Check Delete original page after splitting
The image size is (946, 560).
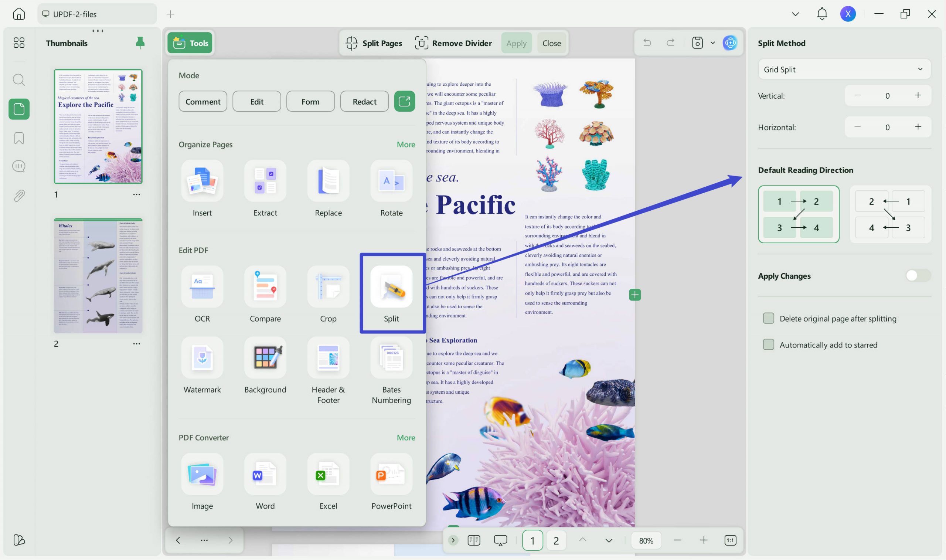click(x=768, y=318)
